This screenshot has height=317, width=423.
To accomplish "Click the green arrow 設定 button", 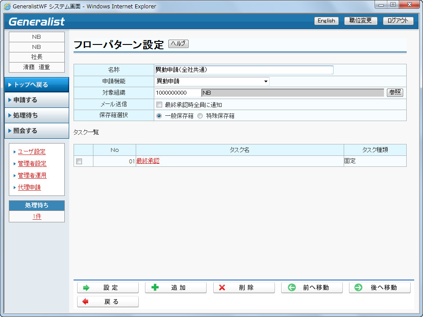I will (x=108, y=288).
